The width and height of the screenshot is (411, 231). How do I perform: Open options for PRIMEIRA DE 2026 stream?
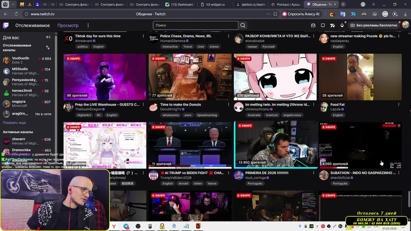(313, 173)
